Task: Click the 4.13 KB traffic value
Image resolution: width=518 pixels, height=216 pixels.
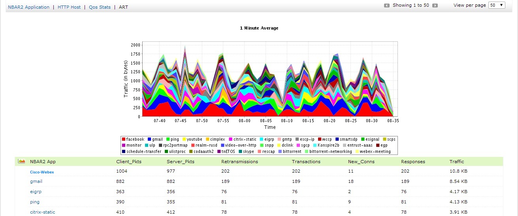Action: click(x=458, y=202)
